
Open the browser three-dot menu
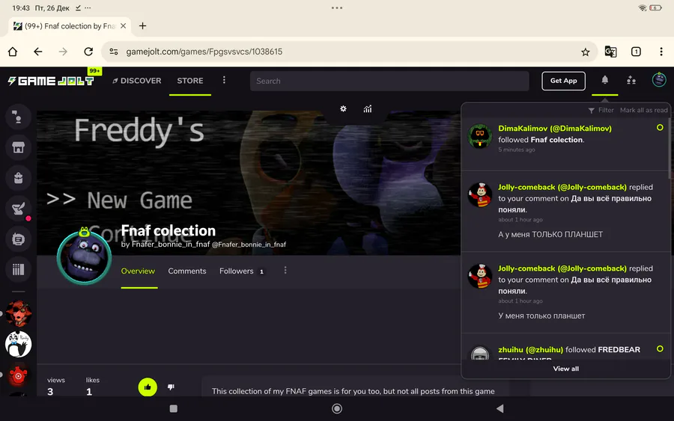661,52
